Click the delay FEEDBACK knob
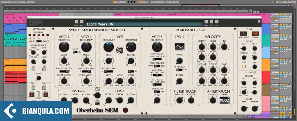The image size is (297, 121). [244, 58]
